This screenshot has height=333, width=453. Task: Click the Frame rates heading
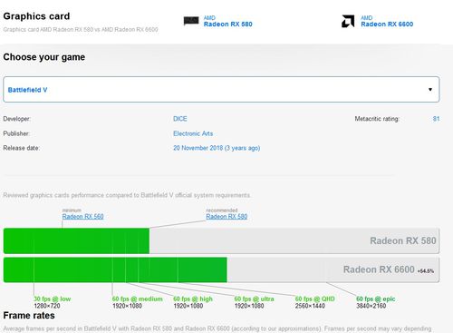click(29, 316)
